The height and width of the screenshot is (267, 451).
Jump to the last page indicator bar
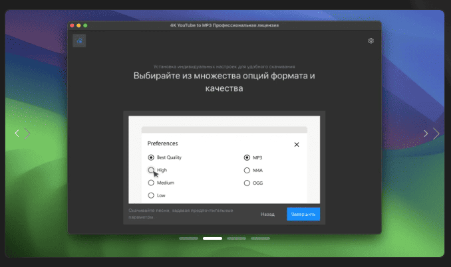260,238
